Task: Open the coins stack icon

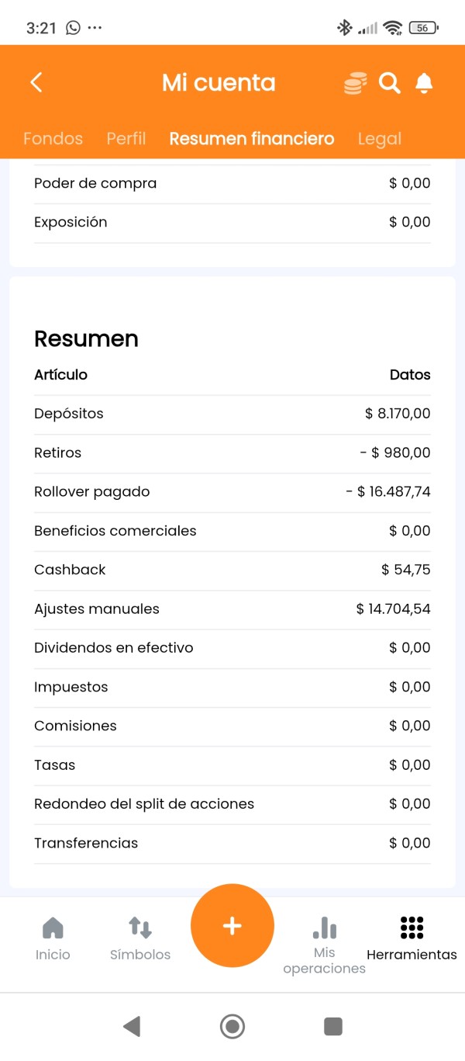Action: point(355,83)
